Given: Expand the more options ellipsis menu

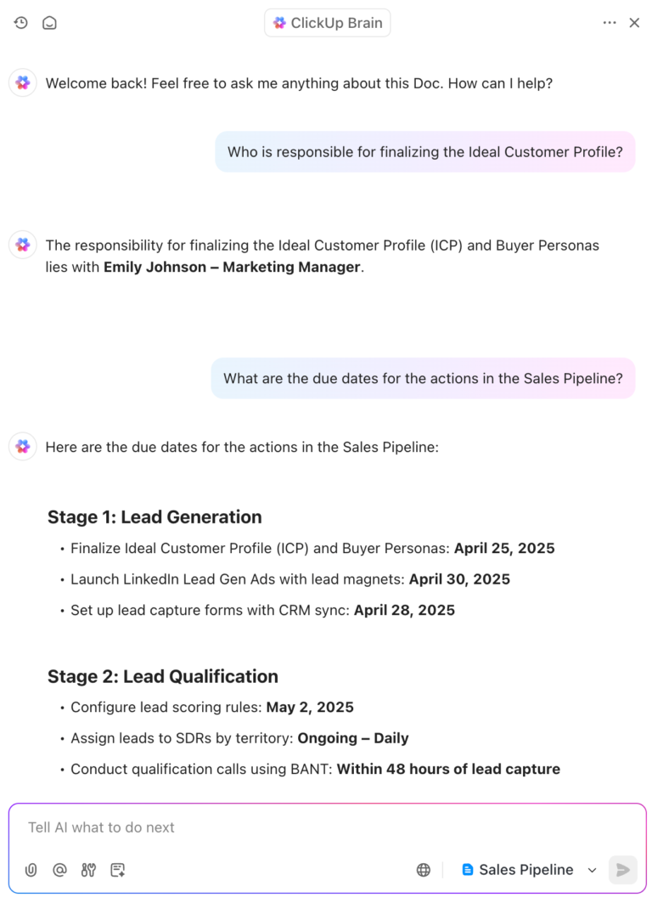Looking at the screenshot, I should pyautogui.click(x=610, y=22).
